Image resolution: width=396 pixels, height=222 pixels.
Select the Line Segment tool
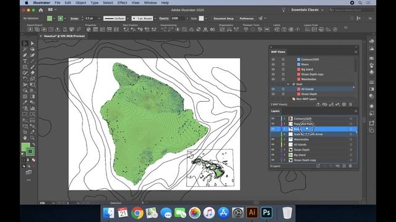click(32, 61)
